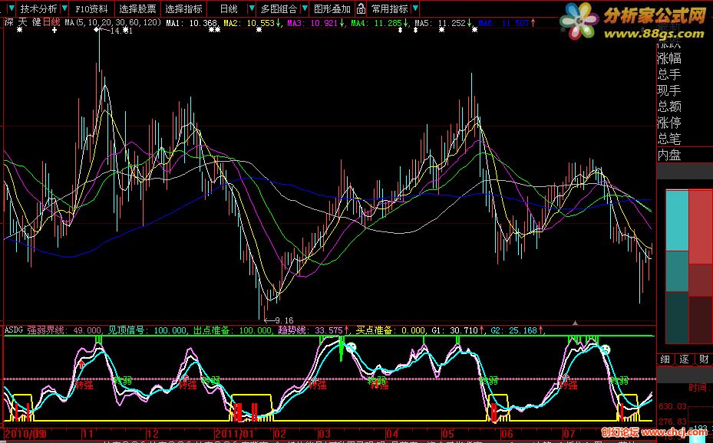Open the period dropdown arrow next to 日线
The height and width of the screenshot is (443, 713).
(x=252, y=8)
